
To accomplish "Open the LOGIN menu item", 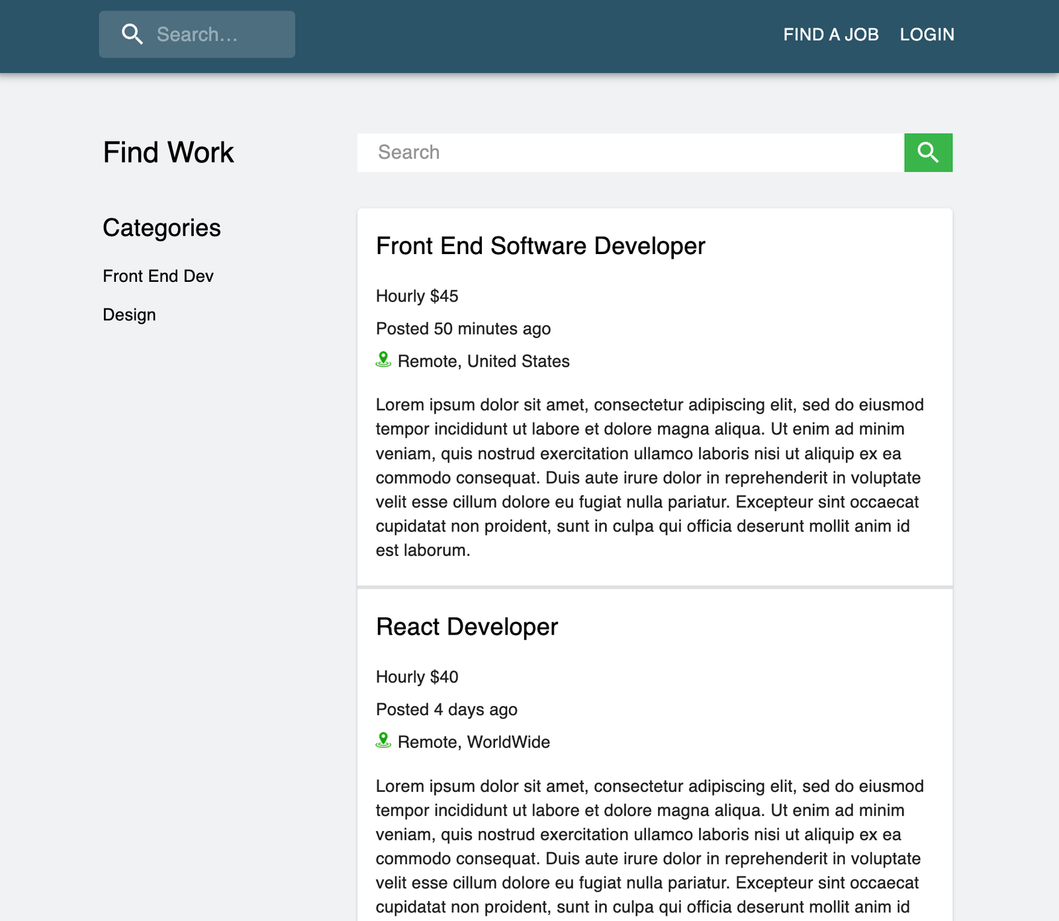I will (x=927, y=34).
